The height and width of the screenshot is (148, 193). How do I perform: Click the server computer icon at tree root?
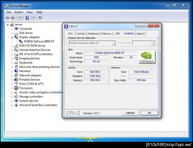coord(12,25)
